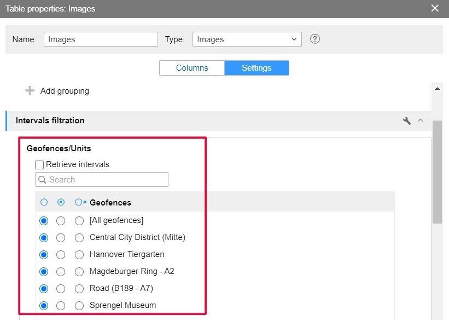449x320 pixels.
Task: Collapse the Intervals filtration section
Action: pos(421,121)
